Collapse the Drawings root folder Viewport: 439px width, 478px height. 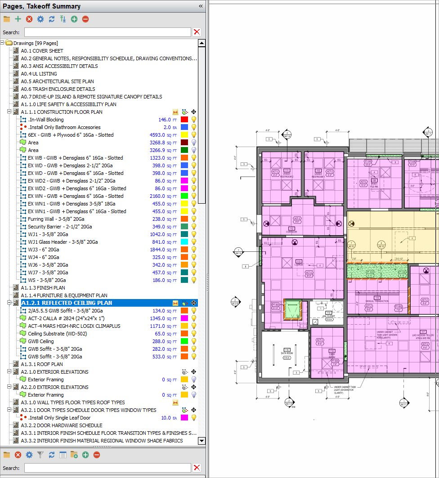[x=3, y=43]
